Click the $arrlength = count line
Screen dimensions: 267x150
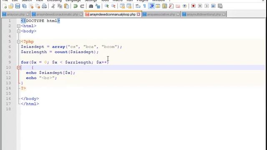[60, 52]
